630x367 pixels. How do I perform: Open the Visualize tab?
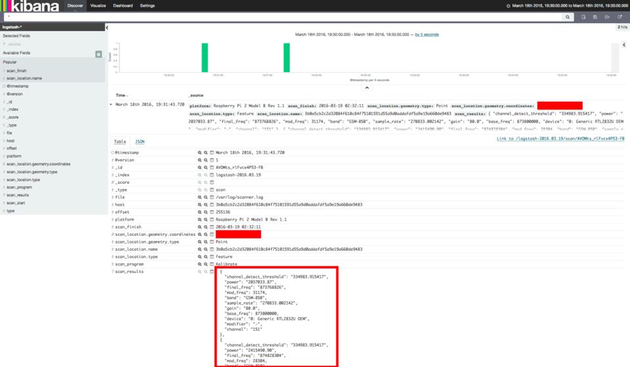[98, 5]
